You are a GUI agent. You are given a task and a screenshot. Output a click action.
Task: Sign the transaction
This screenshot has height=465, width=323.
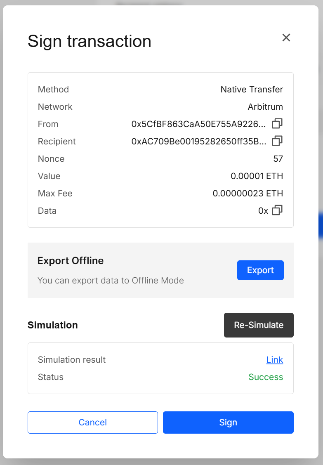click(228, 423)
